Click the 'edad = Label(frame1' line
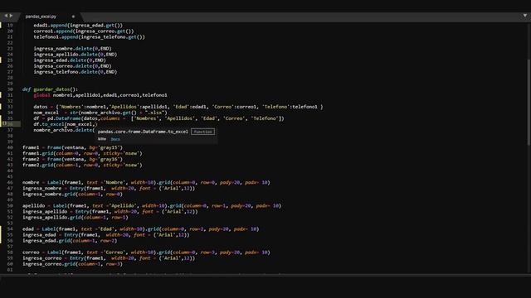This screenshot has width=531, height=298. 140,229
